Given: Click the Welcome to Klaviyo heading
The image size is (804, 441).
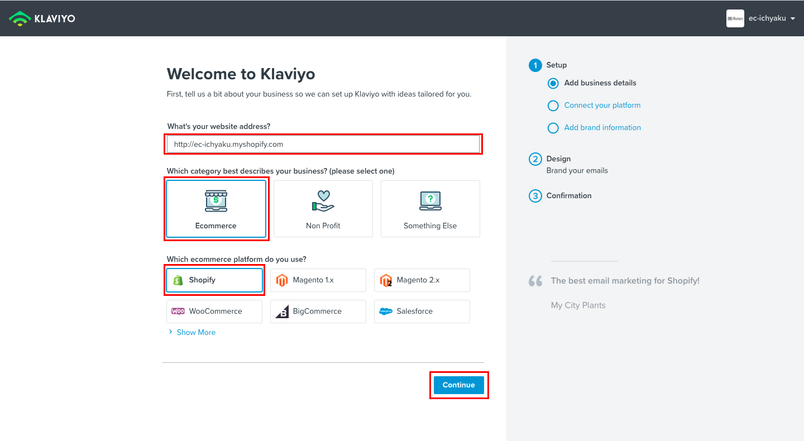Looking at the screenshot, I should tap(241, 74).
